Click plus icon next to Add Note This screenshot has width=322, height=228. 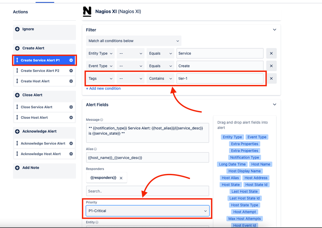coord(17,168)
